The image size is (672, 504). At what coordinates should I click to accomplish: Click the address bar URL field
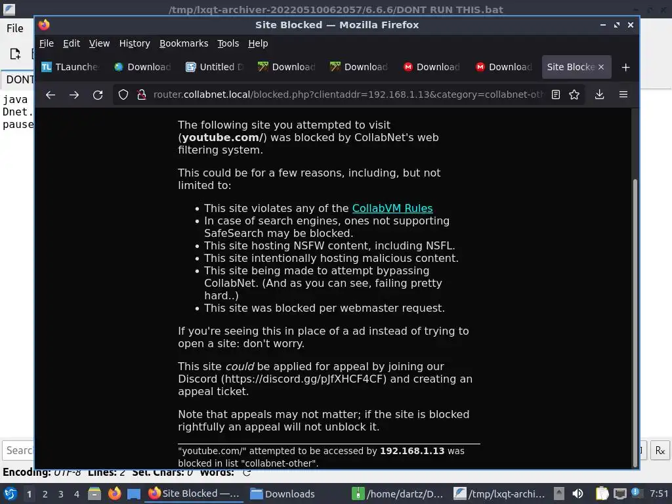click(347, 94)
